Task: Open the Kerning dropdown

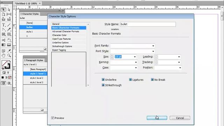Action: point(136,62)
